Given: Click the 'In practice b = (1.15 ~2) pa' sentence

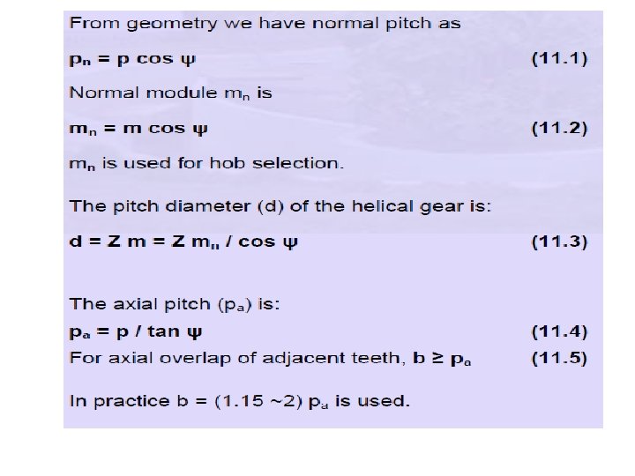Looking at the screenshot, I should click(x=240, y=401).
